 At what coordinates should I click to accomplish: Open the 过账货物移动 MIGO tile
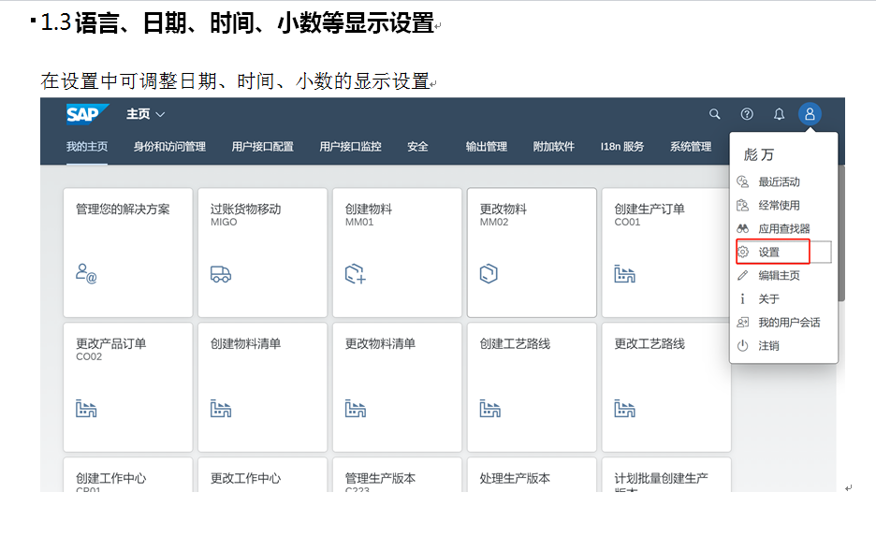click(x=262, y=253)
